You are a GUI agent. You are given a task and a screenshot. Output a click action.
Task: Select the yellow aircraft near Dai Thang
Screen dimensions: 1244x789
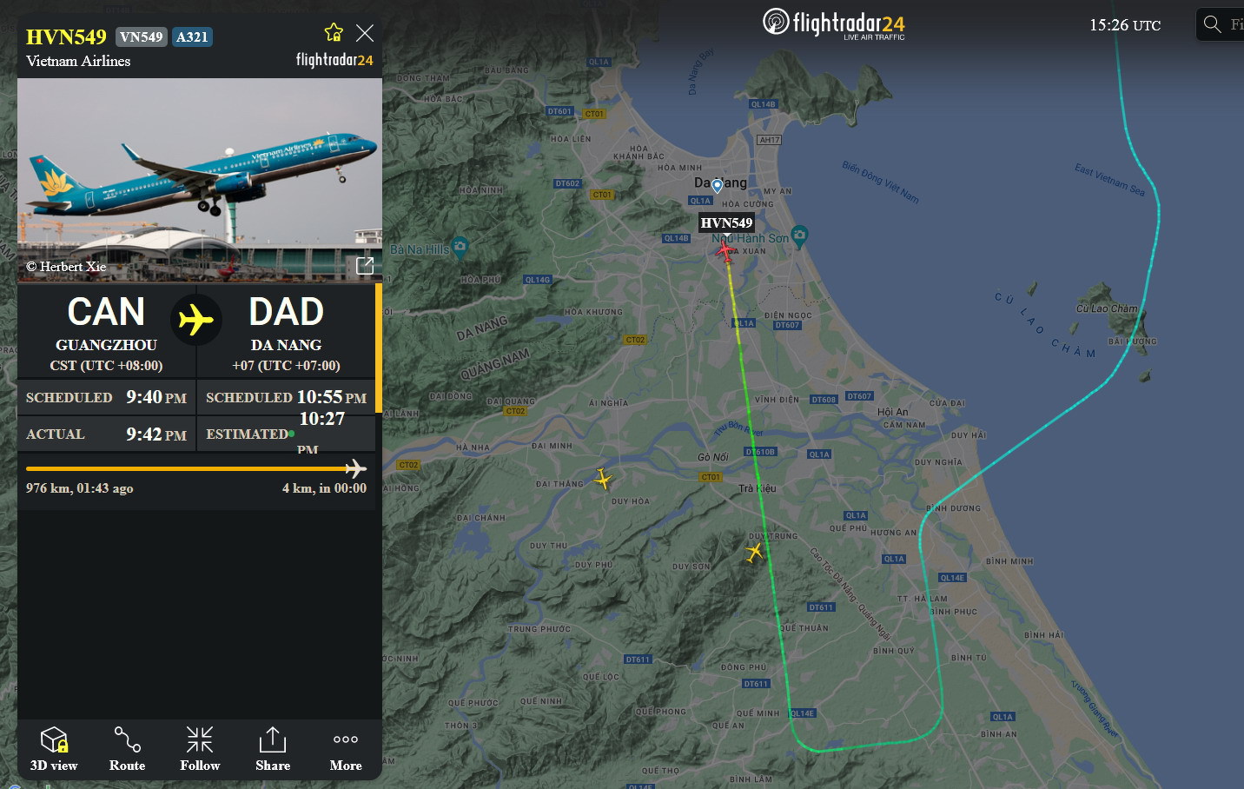[603, 479]
